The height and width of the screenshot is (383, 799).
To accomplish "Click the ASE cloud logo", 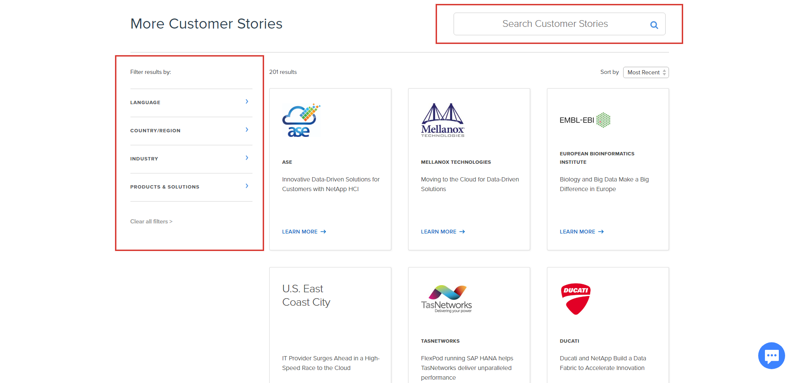I will (301, 121).
